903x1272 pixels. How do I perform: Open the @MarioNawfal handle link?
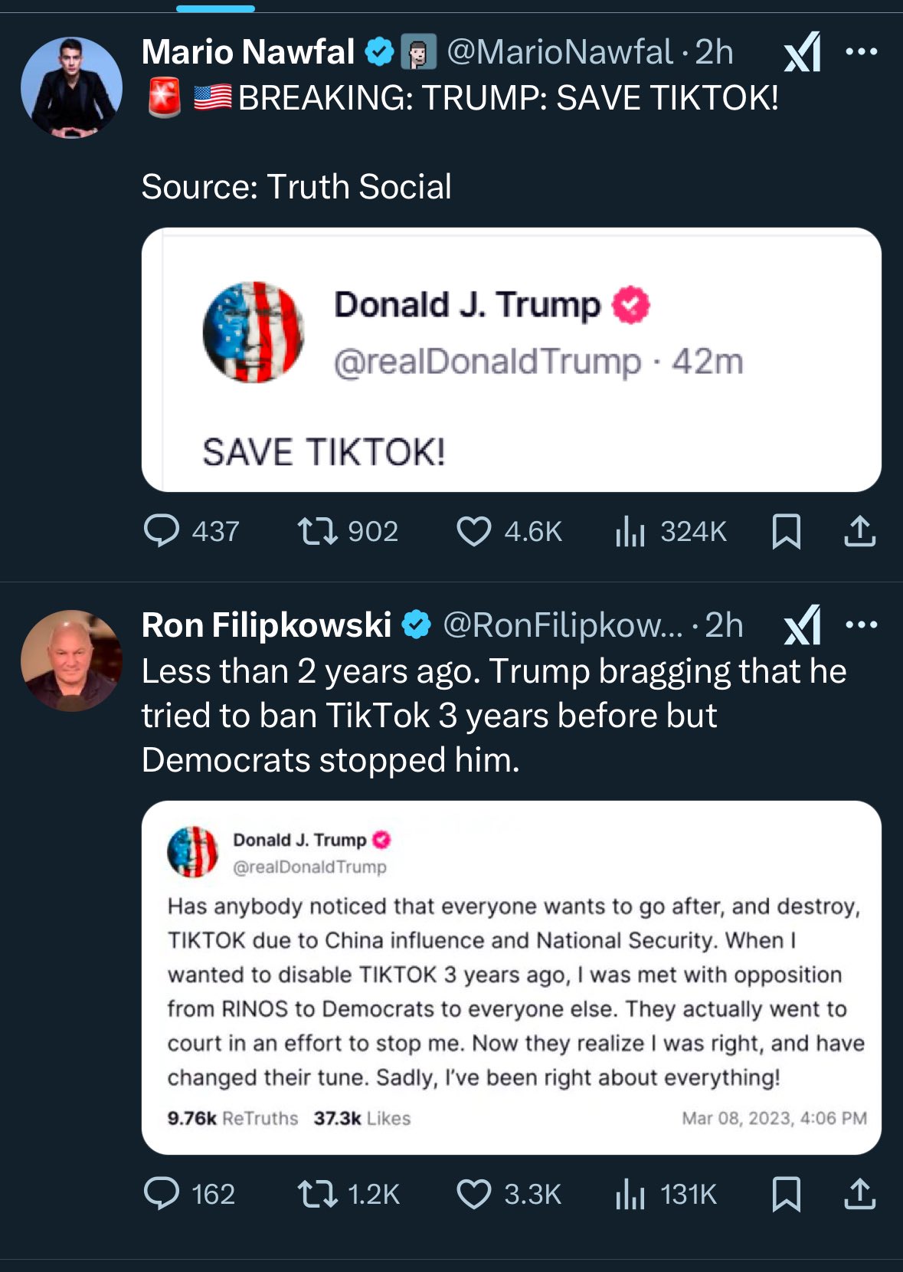(x=560, y=52)
